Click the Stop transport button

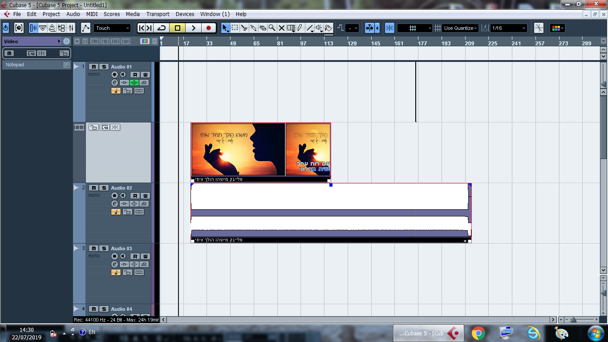(x=177, y=28)
